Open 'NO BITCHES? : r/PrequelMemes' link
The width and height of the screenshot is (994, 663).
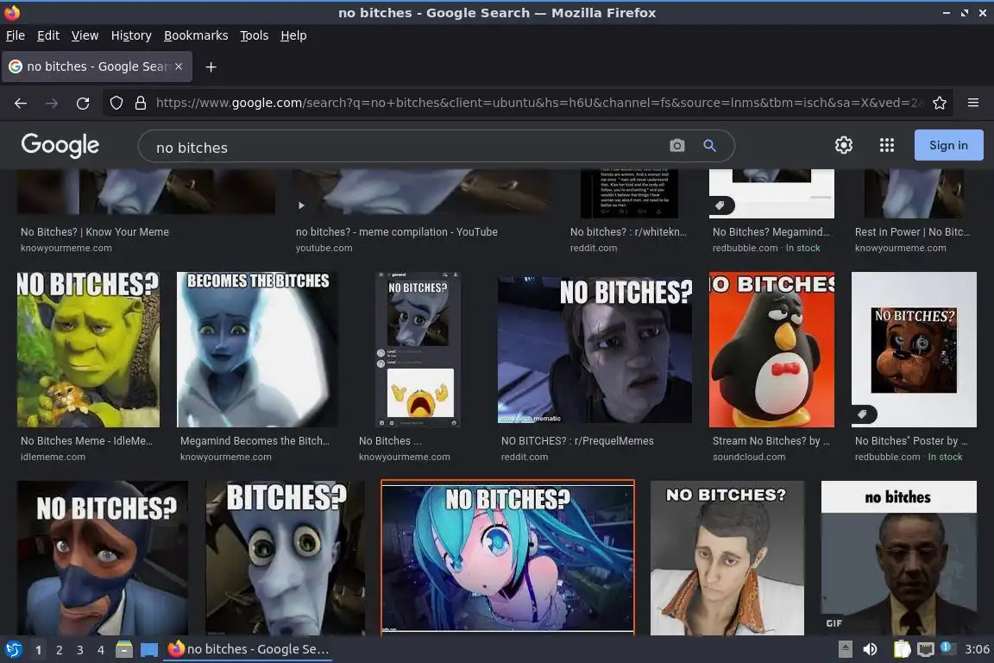pos(577,441)
